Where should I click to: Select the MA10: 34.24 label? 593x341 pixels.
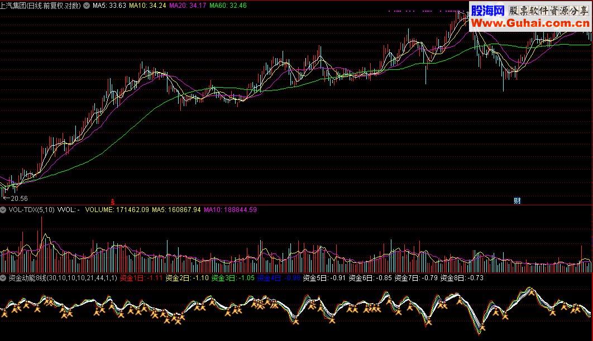point(147,6)
